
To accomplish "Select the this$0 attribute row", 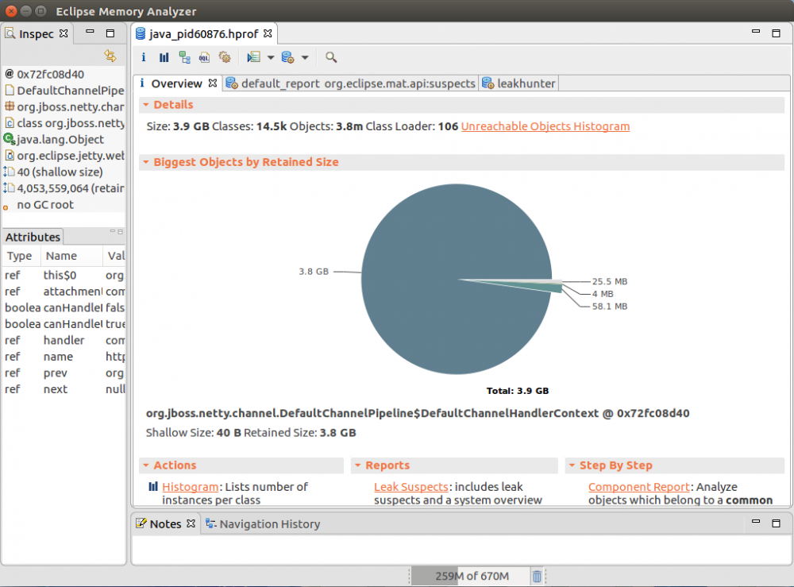I will coord(64,276).
